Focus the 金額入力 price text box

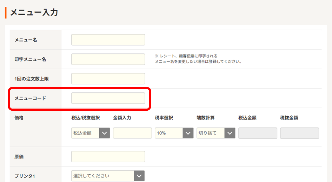tap(132, 133)
